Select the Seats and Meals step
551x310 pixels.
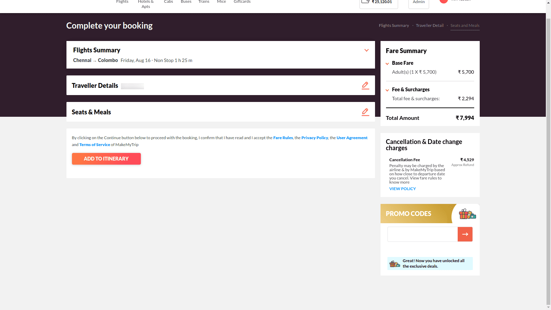pyautogui.click(x=465, y=25)
